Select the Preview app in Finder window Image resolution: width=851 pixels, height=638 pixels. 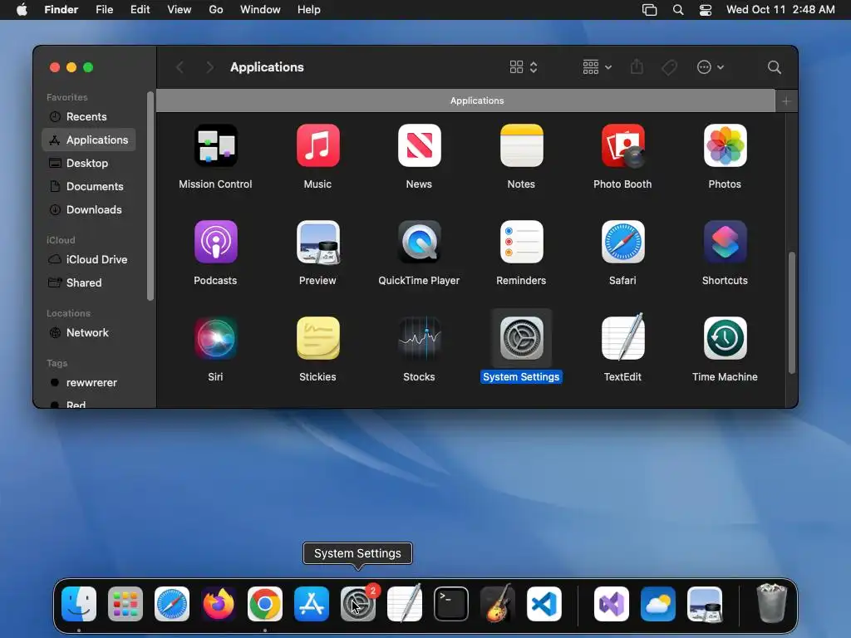pyautogui.click(x=317, y=242)
